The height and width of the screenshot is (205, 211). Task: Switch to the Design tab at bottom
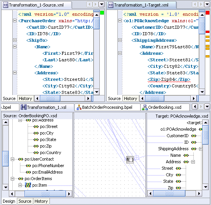coord(9,201)
